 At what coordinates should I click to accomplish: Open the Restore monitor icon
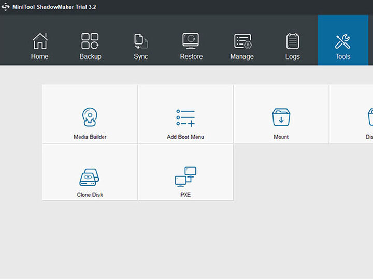click(191, 41)
